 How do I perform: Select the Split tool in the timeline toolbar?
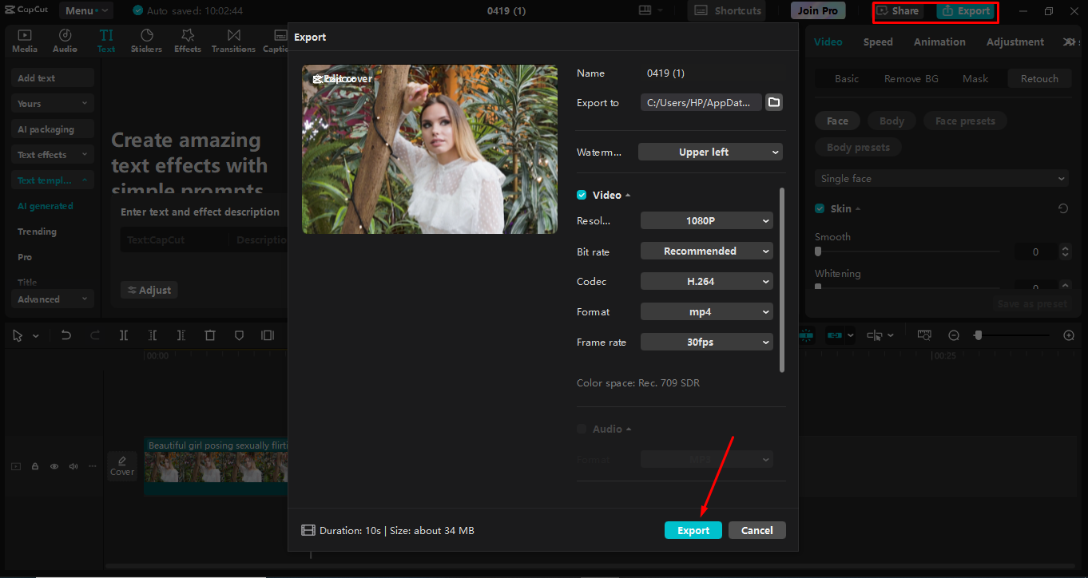click(124, 335)
